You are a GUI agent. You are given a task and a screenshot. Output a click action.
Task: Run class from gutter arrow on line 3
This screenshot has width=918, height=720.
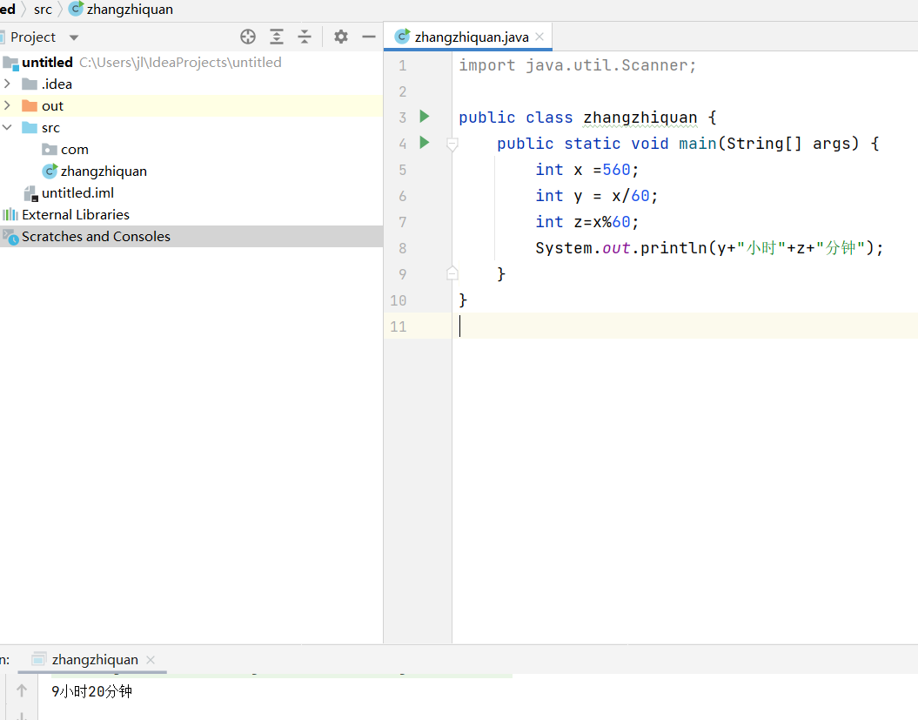425,117
